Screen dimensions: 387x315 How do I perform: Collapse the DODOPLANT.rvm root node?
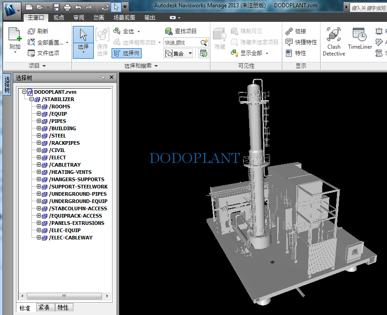pos(24,92)
